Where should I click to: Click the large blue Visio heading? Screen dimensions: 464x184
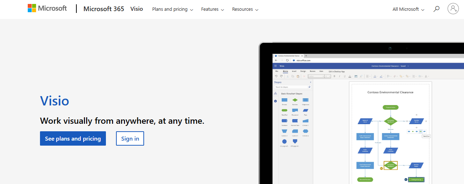pyautogui.click(x=54, y=101)
